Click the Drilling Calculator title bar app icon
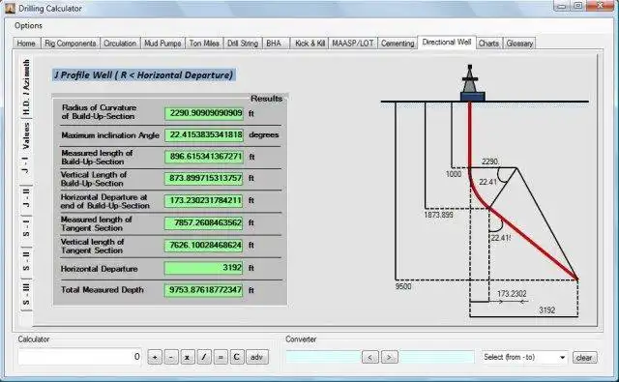The width and height of the screenshot is (619, 382). tap(11, 8)
